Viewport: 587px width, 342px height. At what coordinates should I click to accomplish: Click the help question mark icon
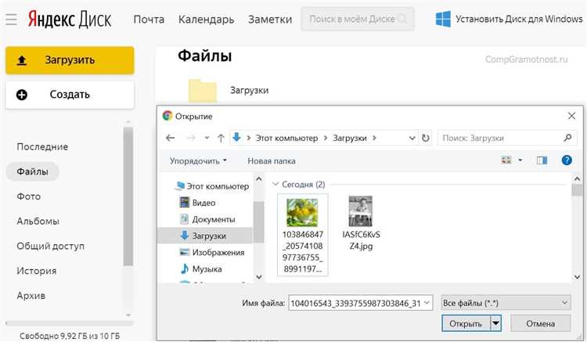tap(567, 160)
